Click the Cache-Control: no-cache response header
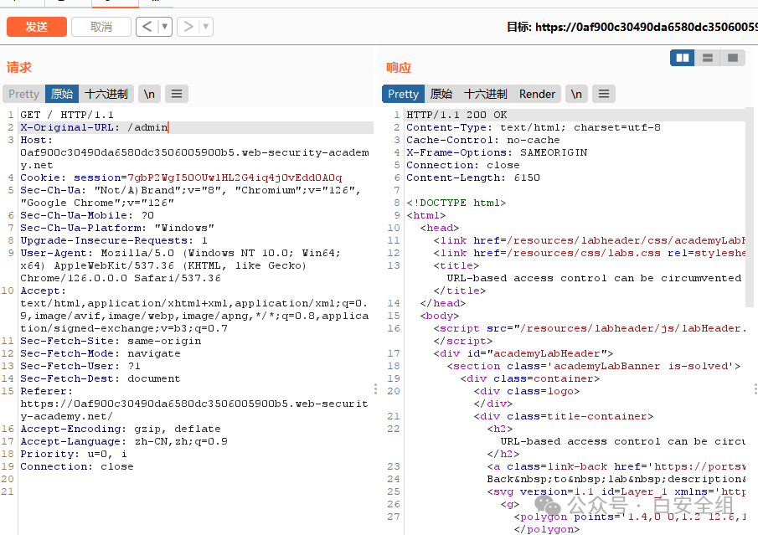 [483, 140]
